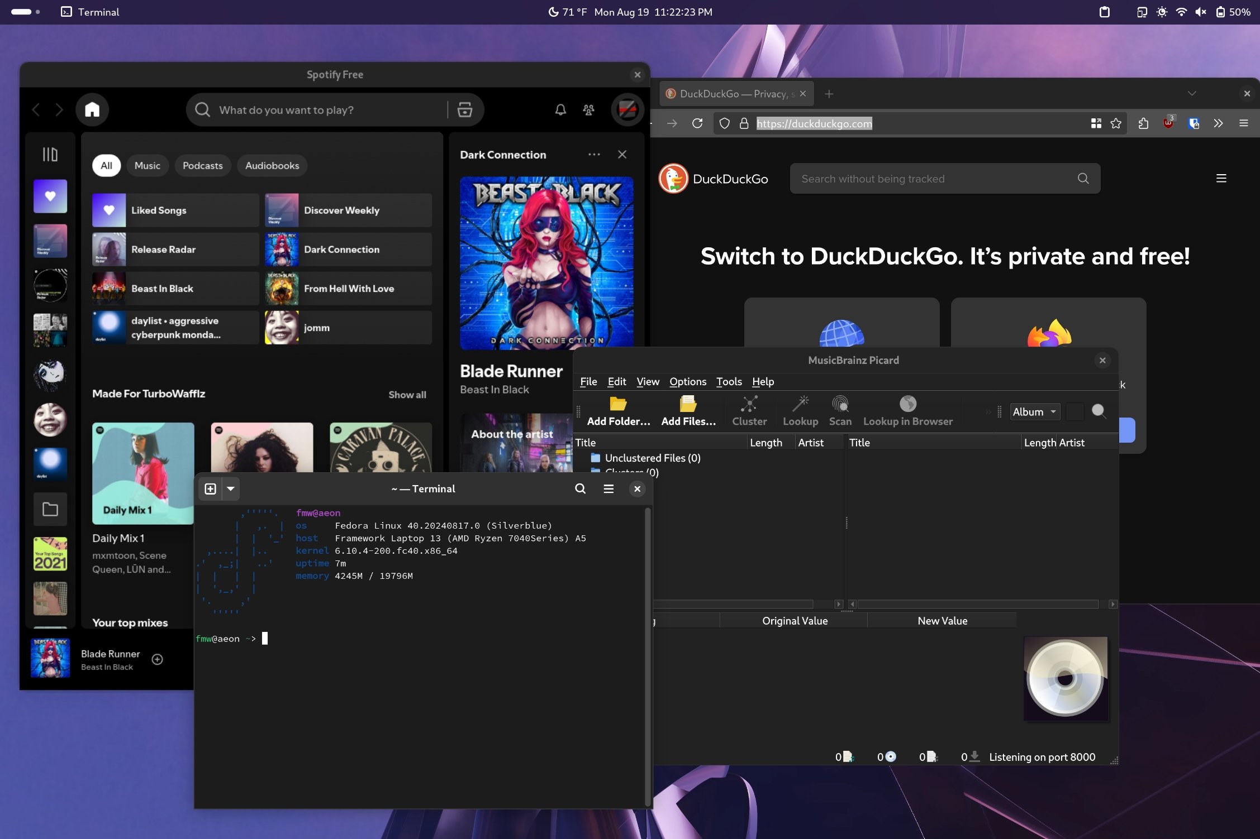Screen dimensions: 1260x839
Task: Open jomm playlist tile
Action: [x=348, y=327]
